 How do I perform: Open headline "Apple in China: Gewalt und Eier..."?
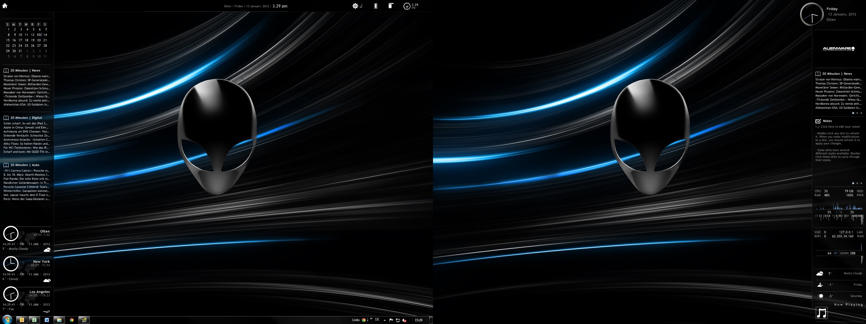[26, 127]
